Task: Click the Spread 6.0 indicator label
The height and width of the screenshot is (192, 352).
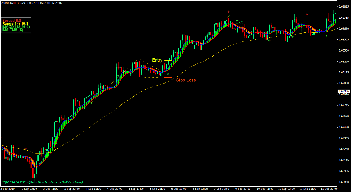Action: [x=12, y=20]
